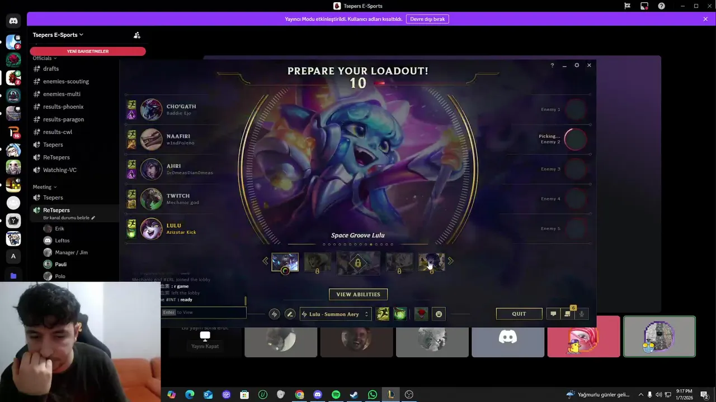Open the invite members icon beside server name

[136, 35]
